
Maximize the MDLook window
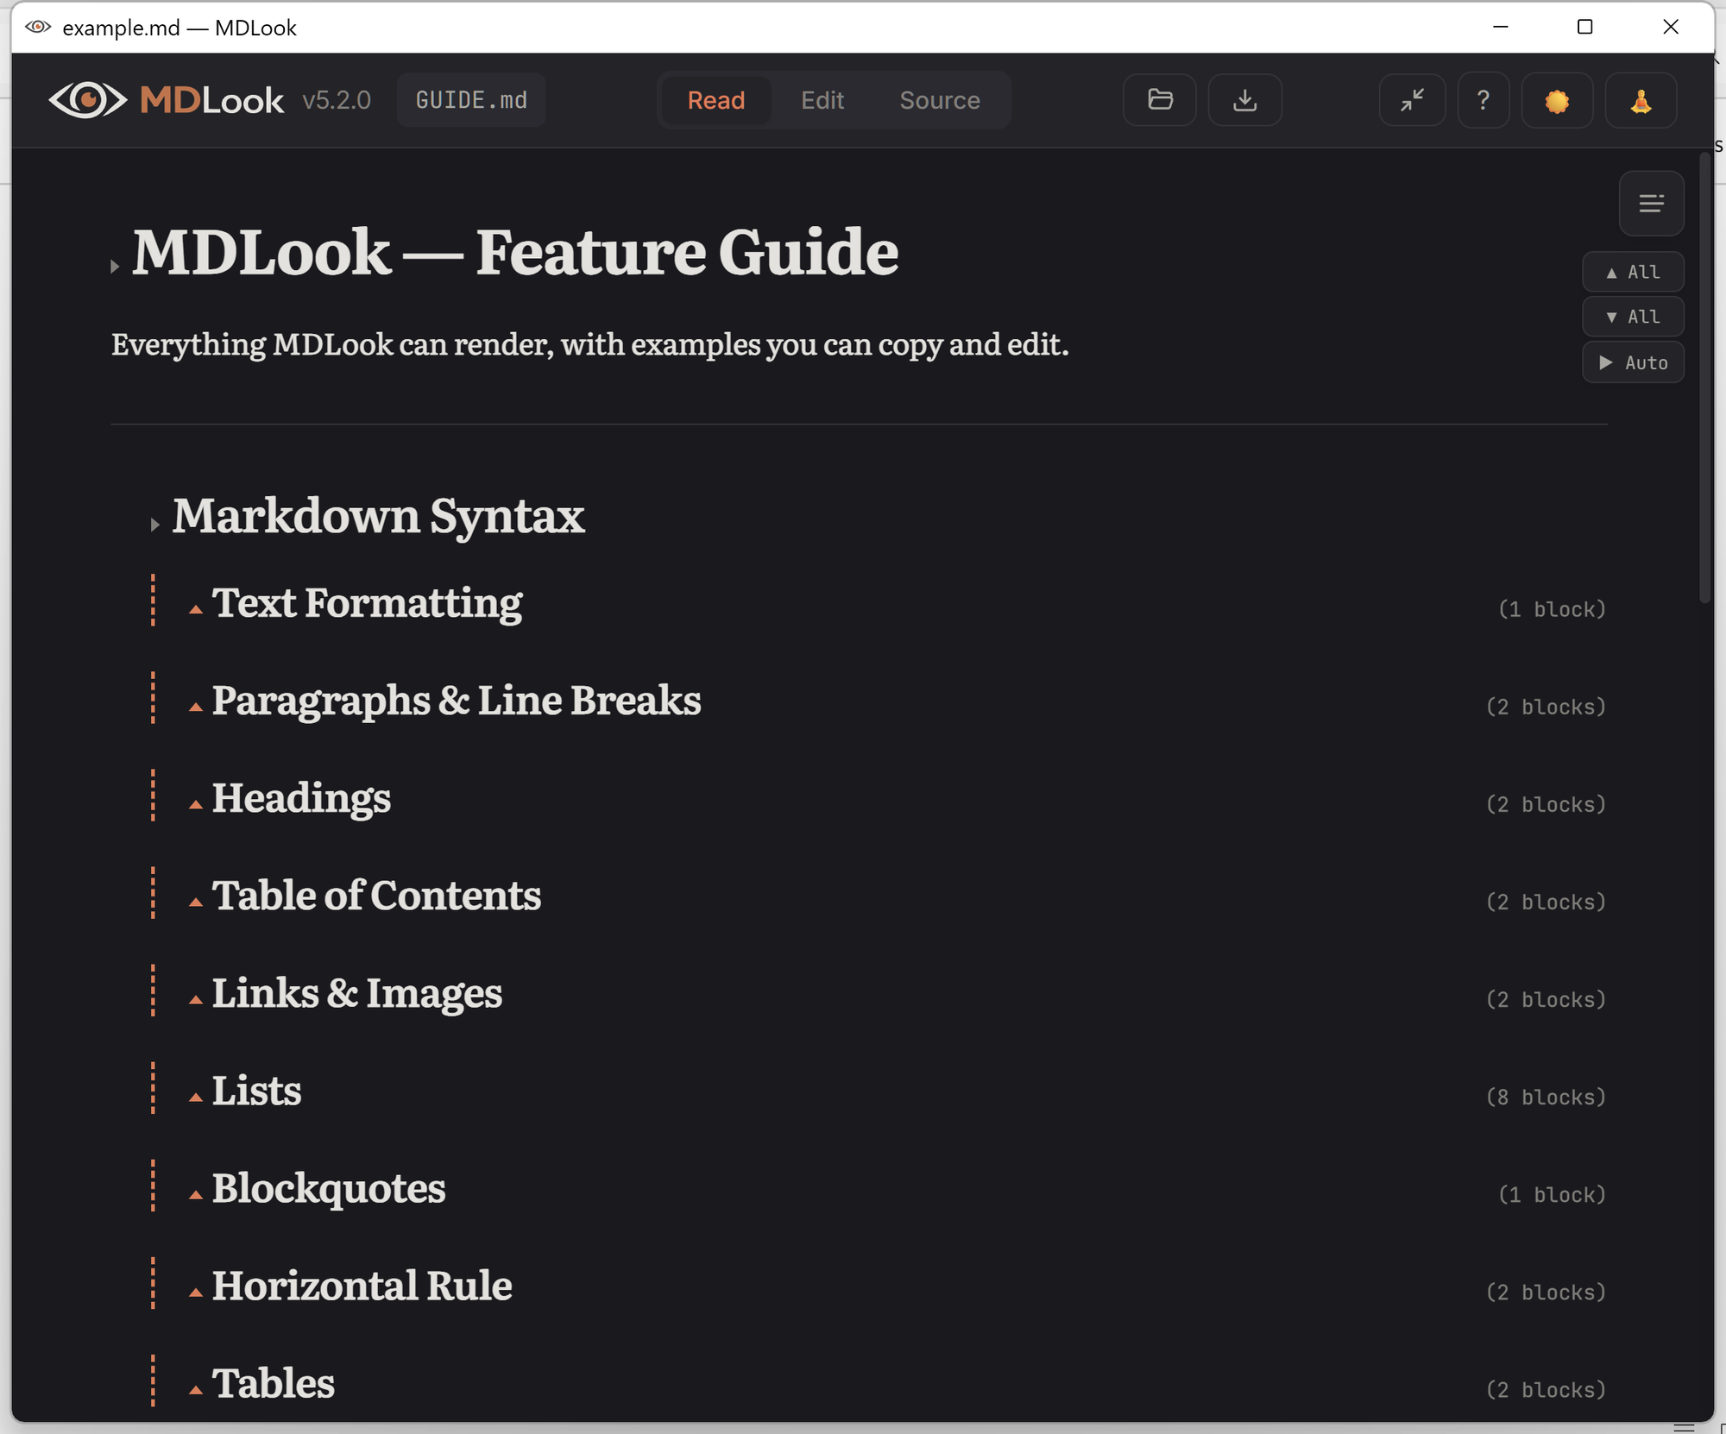pyautogui.click(x=1584, y=27)
